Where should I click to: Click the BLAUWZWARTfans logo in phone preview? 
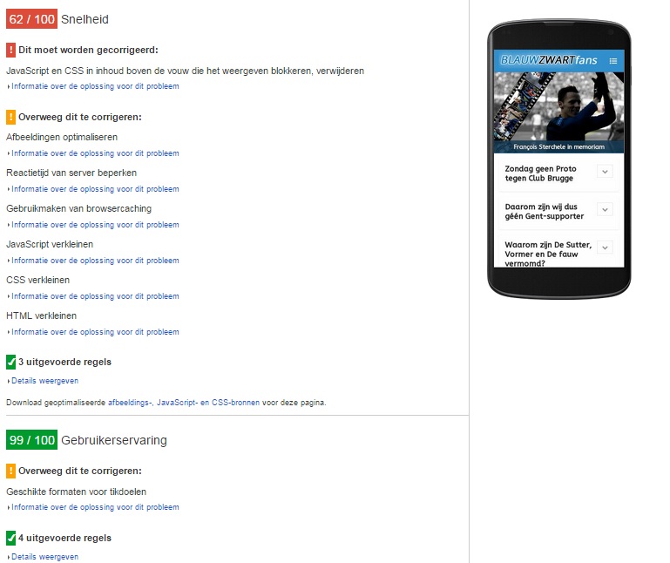tap(549, 60)
